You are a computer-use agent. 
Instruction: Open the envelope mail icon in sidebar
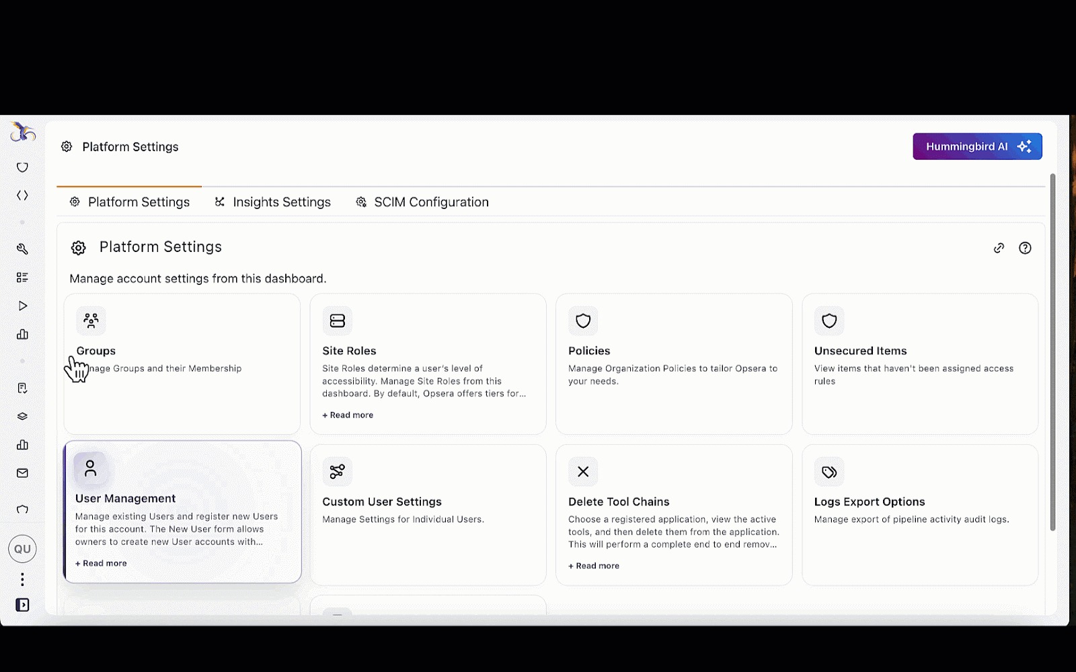(x=22, y=473)
